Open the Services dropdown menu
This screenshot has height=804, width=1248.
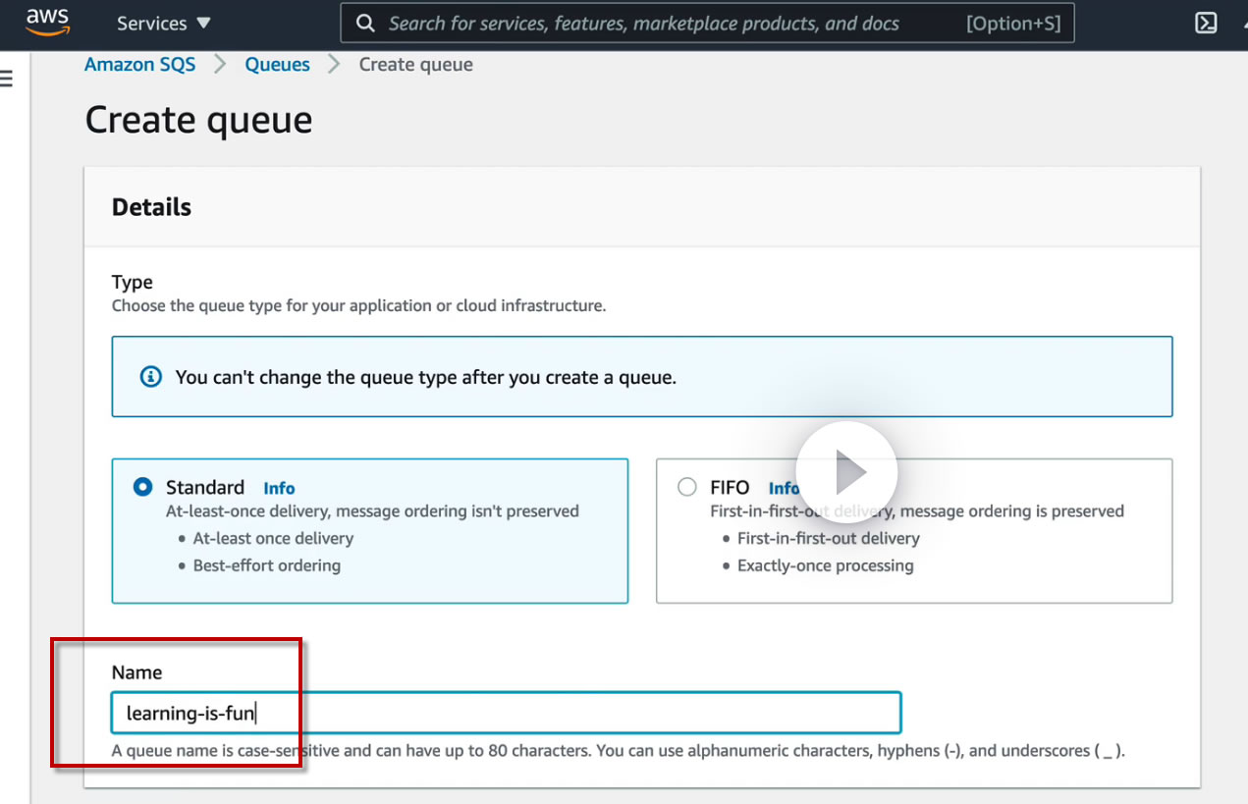(x=163, y=23)
